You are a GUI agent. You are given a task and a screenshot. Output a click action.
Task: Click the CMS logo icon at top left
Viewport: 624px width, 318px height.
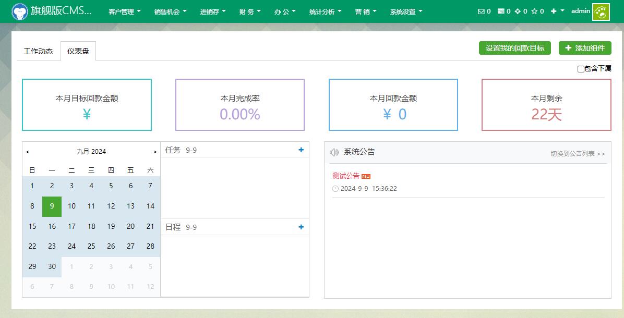pyautogui.click(x=20, y=11)
